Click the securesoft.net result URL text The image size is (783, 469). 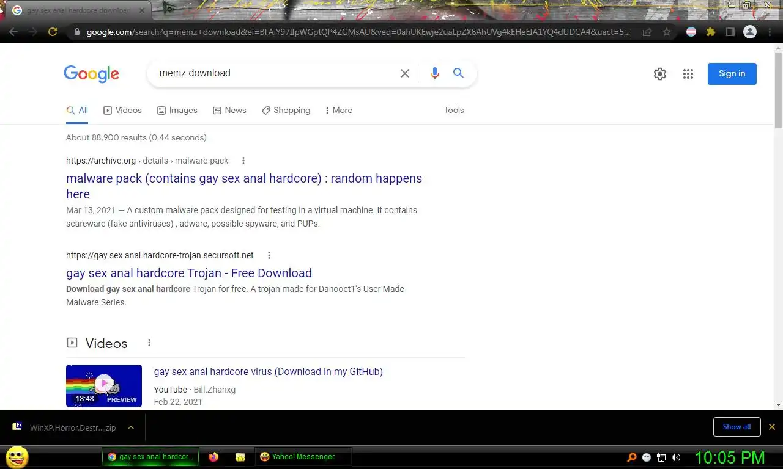pos(160,255)
